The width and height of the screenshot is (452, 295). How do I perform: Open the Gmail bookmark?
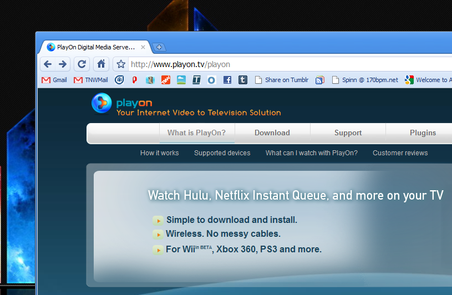[54, 80]
